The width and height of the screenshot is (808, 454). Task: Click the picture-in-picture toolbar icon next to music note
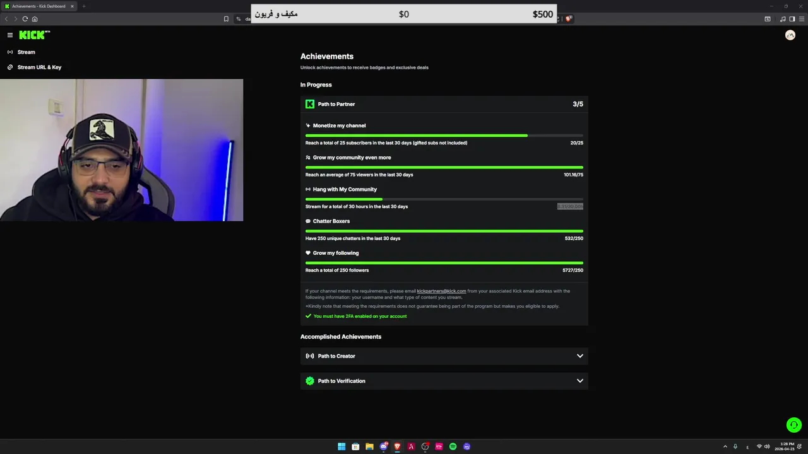[768, 19]
